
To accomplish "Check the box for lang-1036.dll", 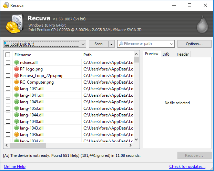I will tap(8, 135).
